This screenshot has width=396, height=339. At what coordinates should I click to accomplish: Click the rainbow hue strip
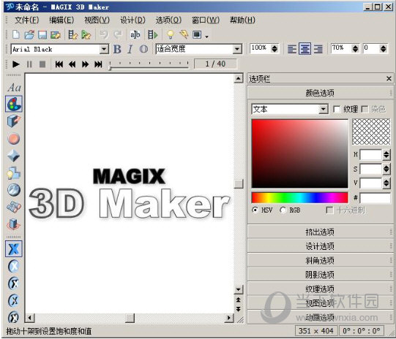[300, 197]
